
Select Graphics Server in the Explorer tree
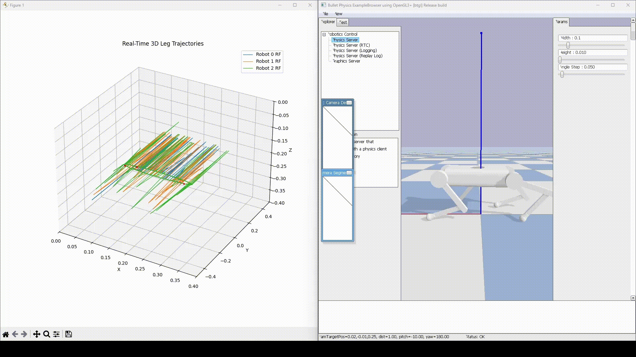[345, 61]
